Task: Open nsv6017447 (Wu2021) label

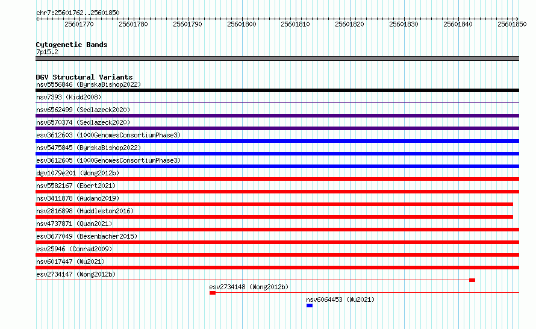Action: click(70, 262)
